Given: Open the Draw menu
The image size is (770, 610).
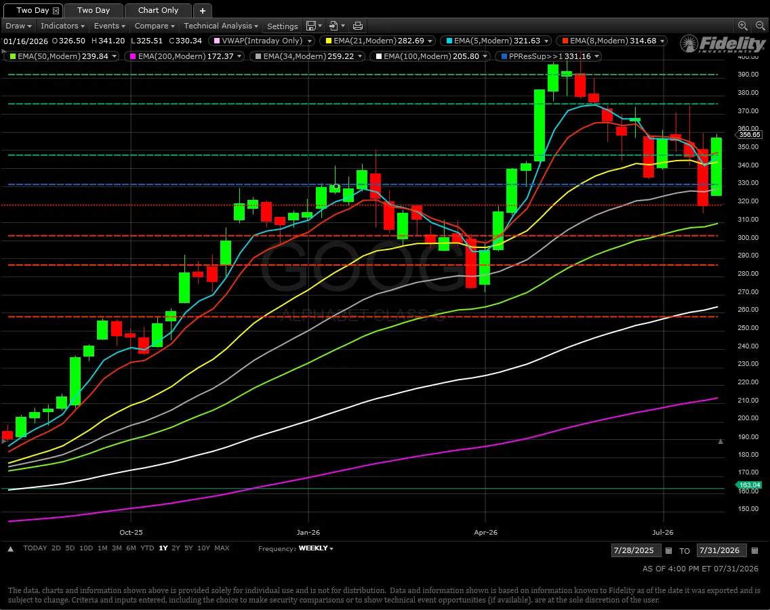Looking at the screenshot, I should (x=18, y=26).
